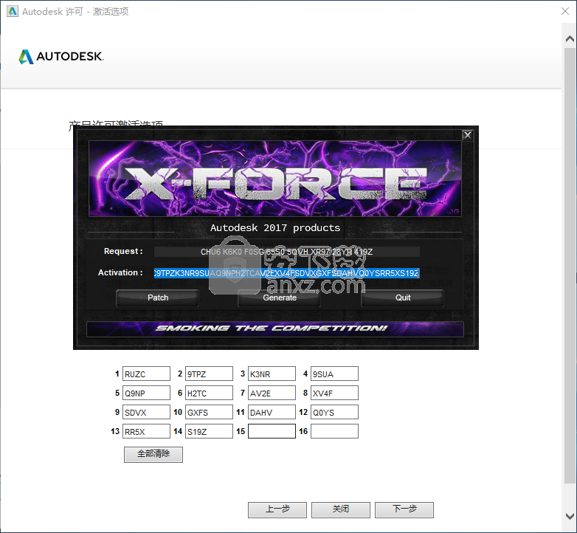Click the Autodesk logo in the header
Image resolution: width=577 pixels, height=533 pixels.
click(x=61, y=57)
